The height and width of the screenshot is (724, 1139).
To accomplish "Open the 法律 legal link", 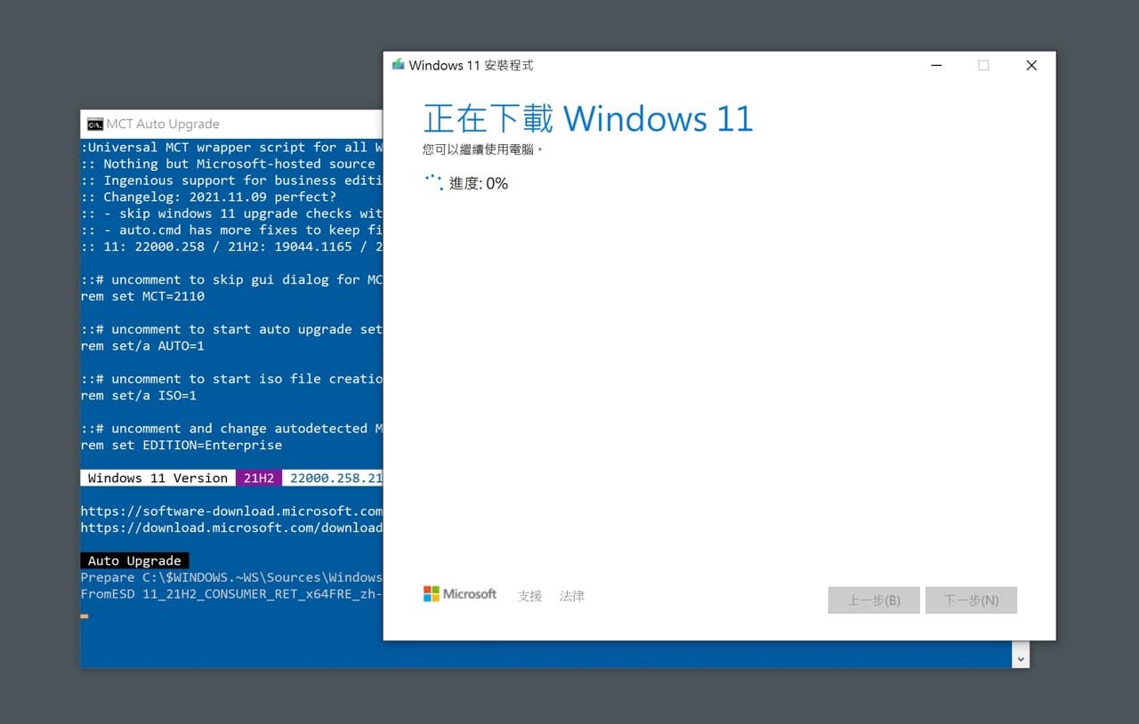I will (x=572, y=596).
